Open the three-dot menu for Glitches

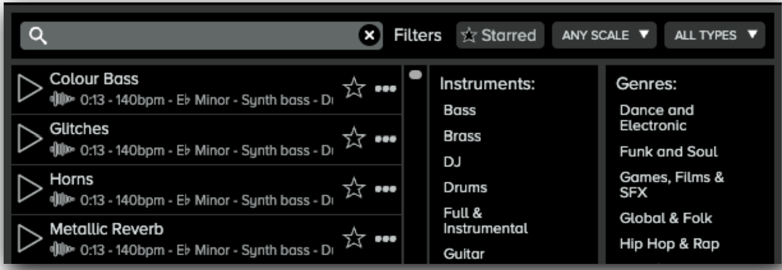(x=386, y=139)
